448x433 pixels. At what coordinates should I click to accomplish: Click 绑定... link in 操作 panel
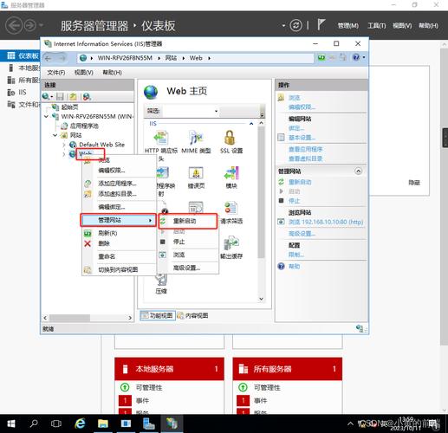click(296, 128)
